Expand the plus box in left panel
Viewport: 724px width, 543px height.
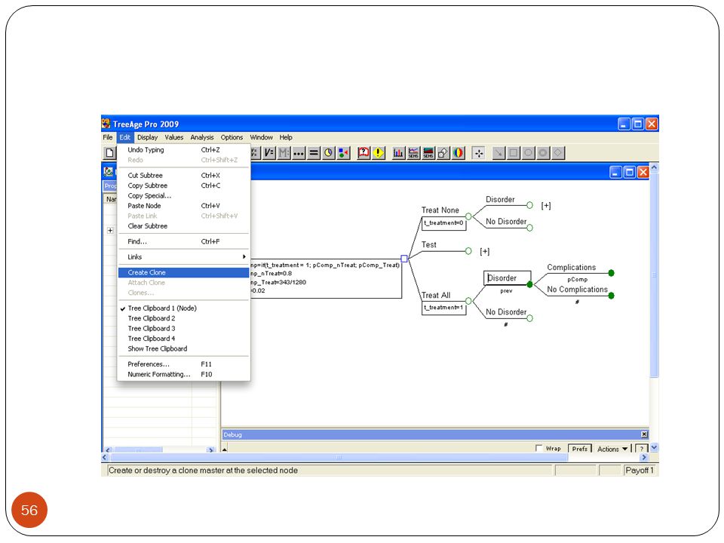110,230
